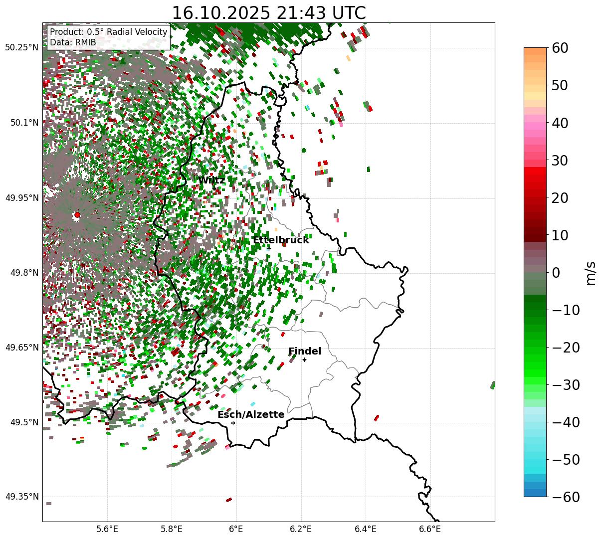
Task: Click the Findel location cross marker
Action: pos(304,359)
